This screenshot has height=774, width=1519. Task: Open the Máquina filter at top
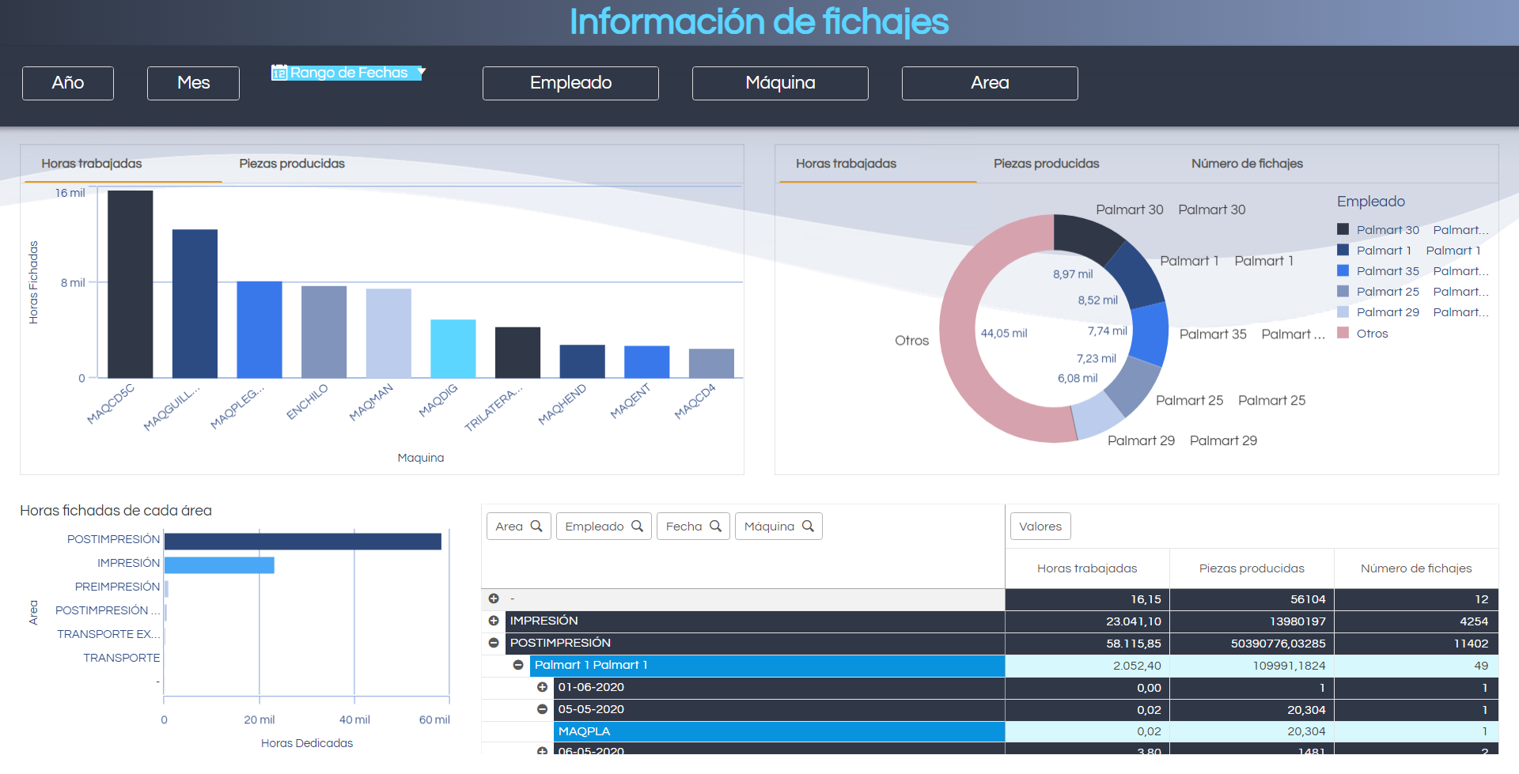(x=780, y=83)
